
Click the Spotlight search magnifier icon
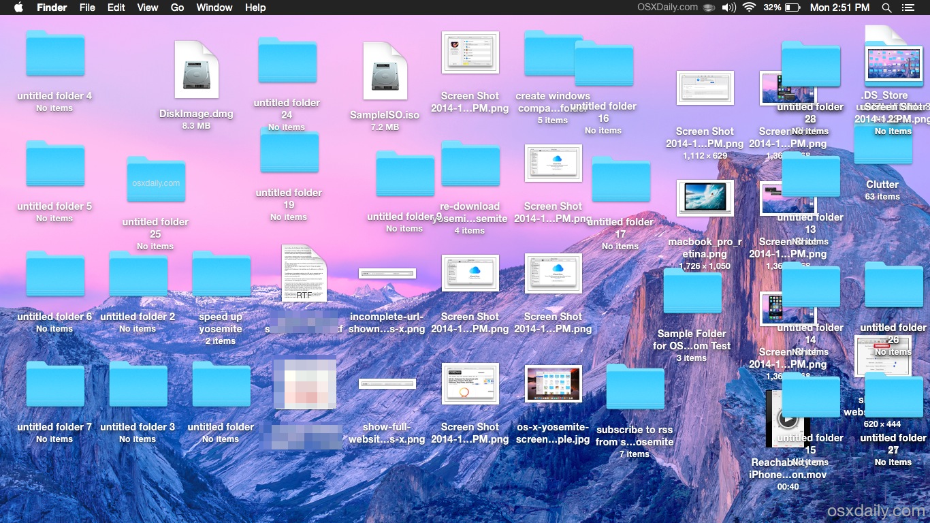pyautogui.click(x=886, y=7)
